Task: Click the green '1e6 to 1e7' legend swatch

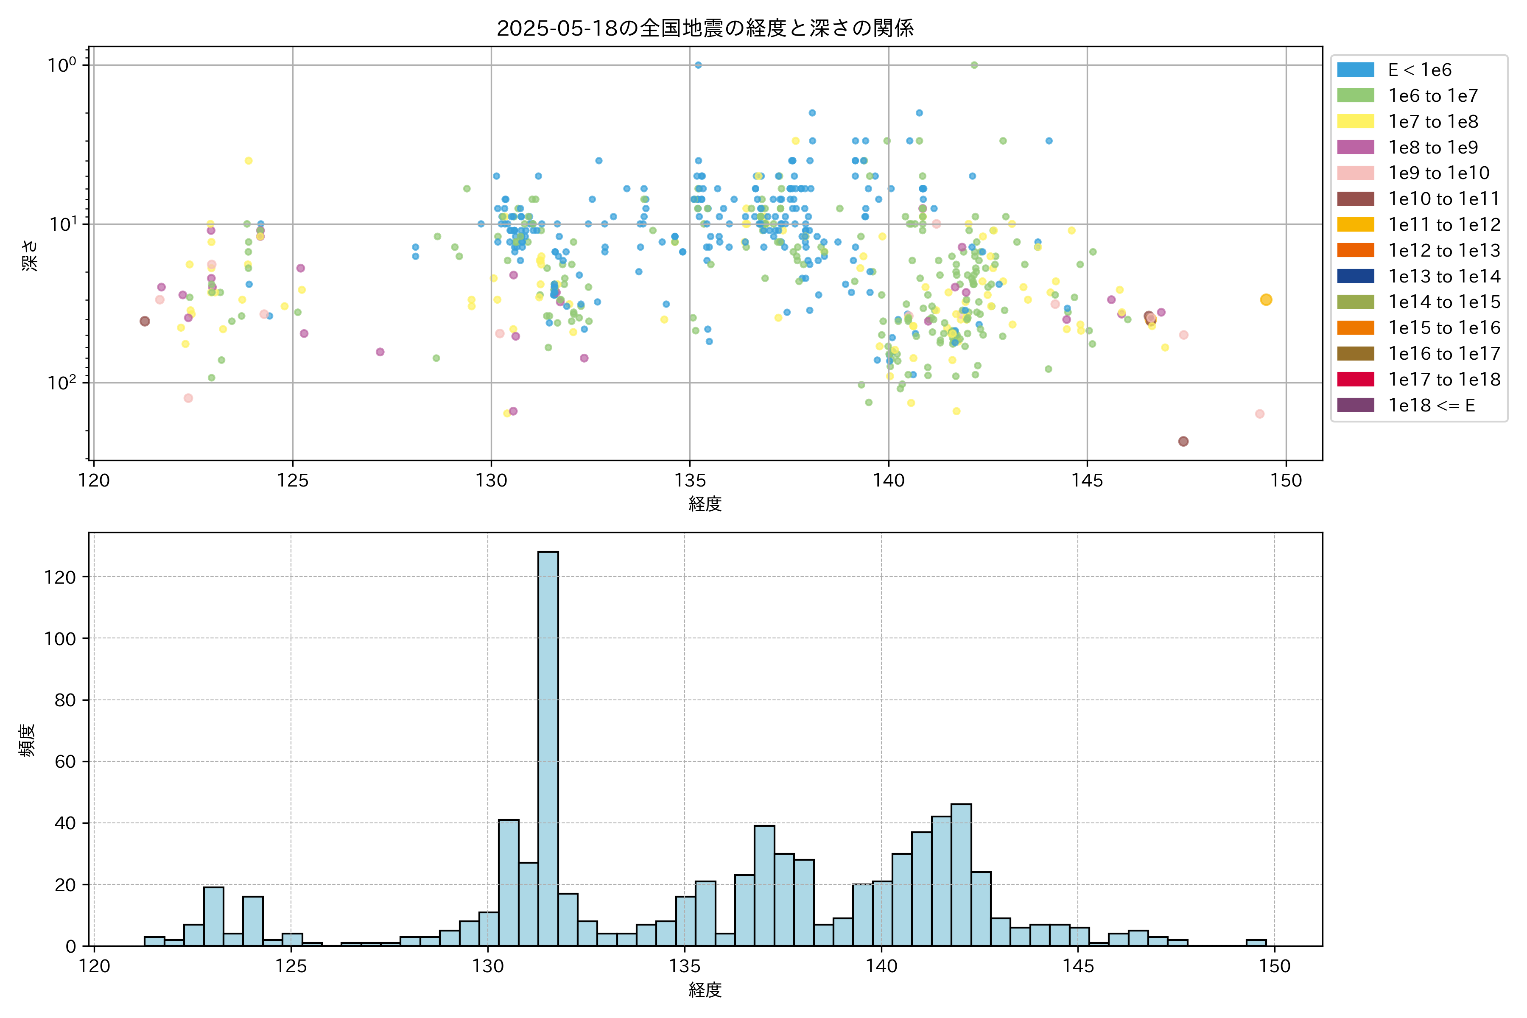Action: click(x=1356, y=96)
